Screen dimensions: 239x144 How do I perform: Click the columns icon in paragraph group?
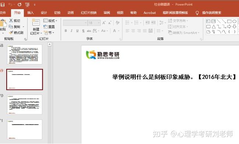coord(158,31)
